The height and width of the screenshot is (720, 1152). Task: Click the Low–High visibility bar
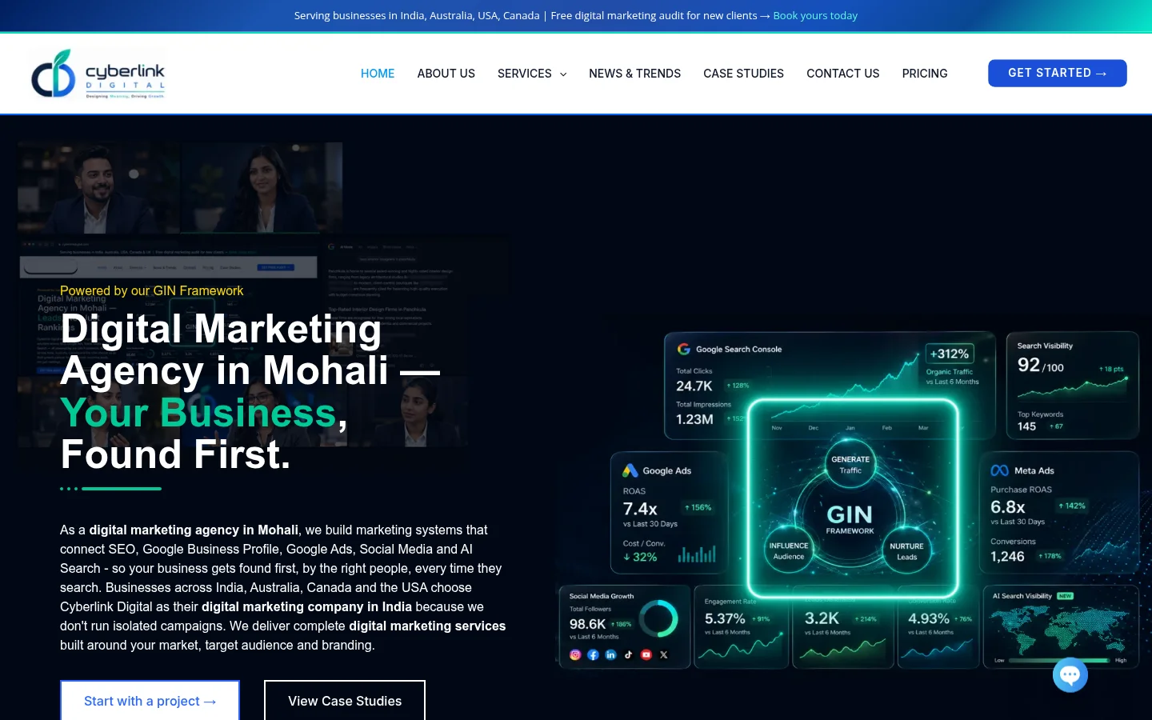(x=1058, y=660)
